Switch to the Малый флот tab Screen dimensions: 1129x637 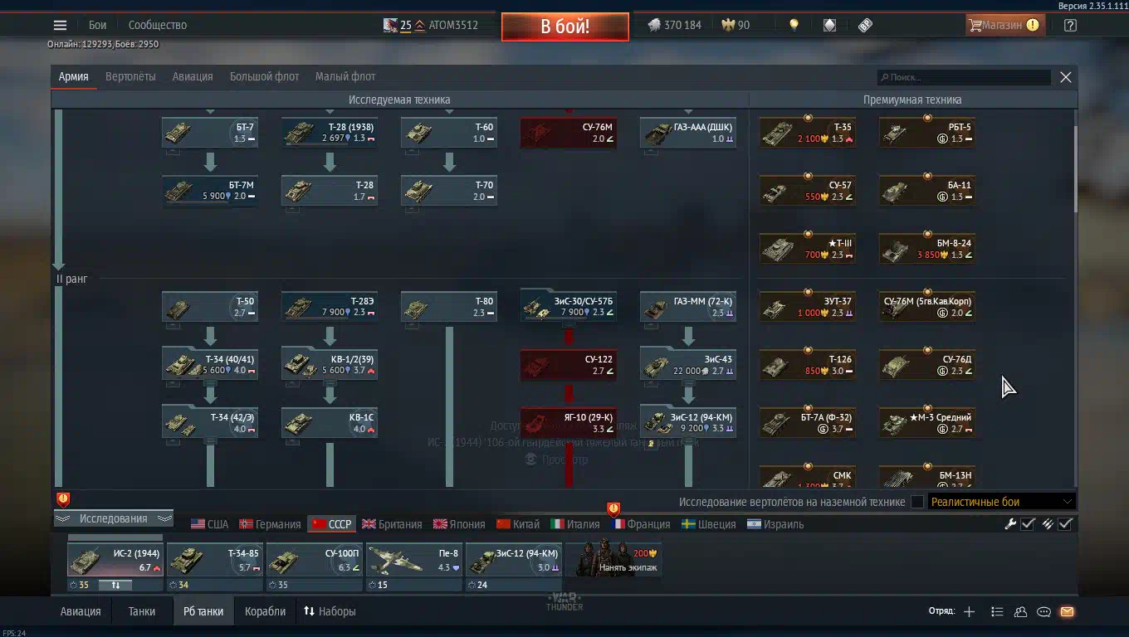[x=345, y=76]
